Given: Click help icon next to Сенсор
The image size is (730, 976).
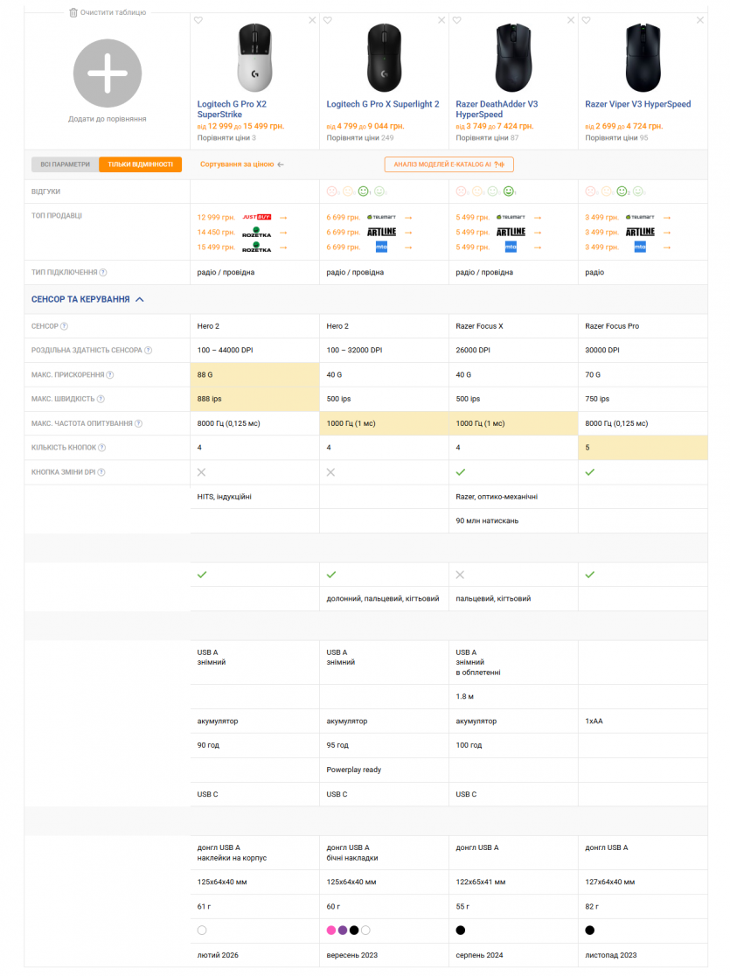Looking at the screenshot, I should click(65, 326).
